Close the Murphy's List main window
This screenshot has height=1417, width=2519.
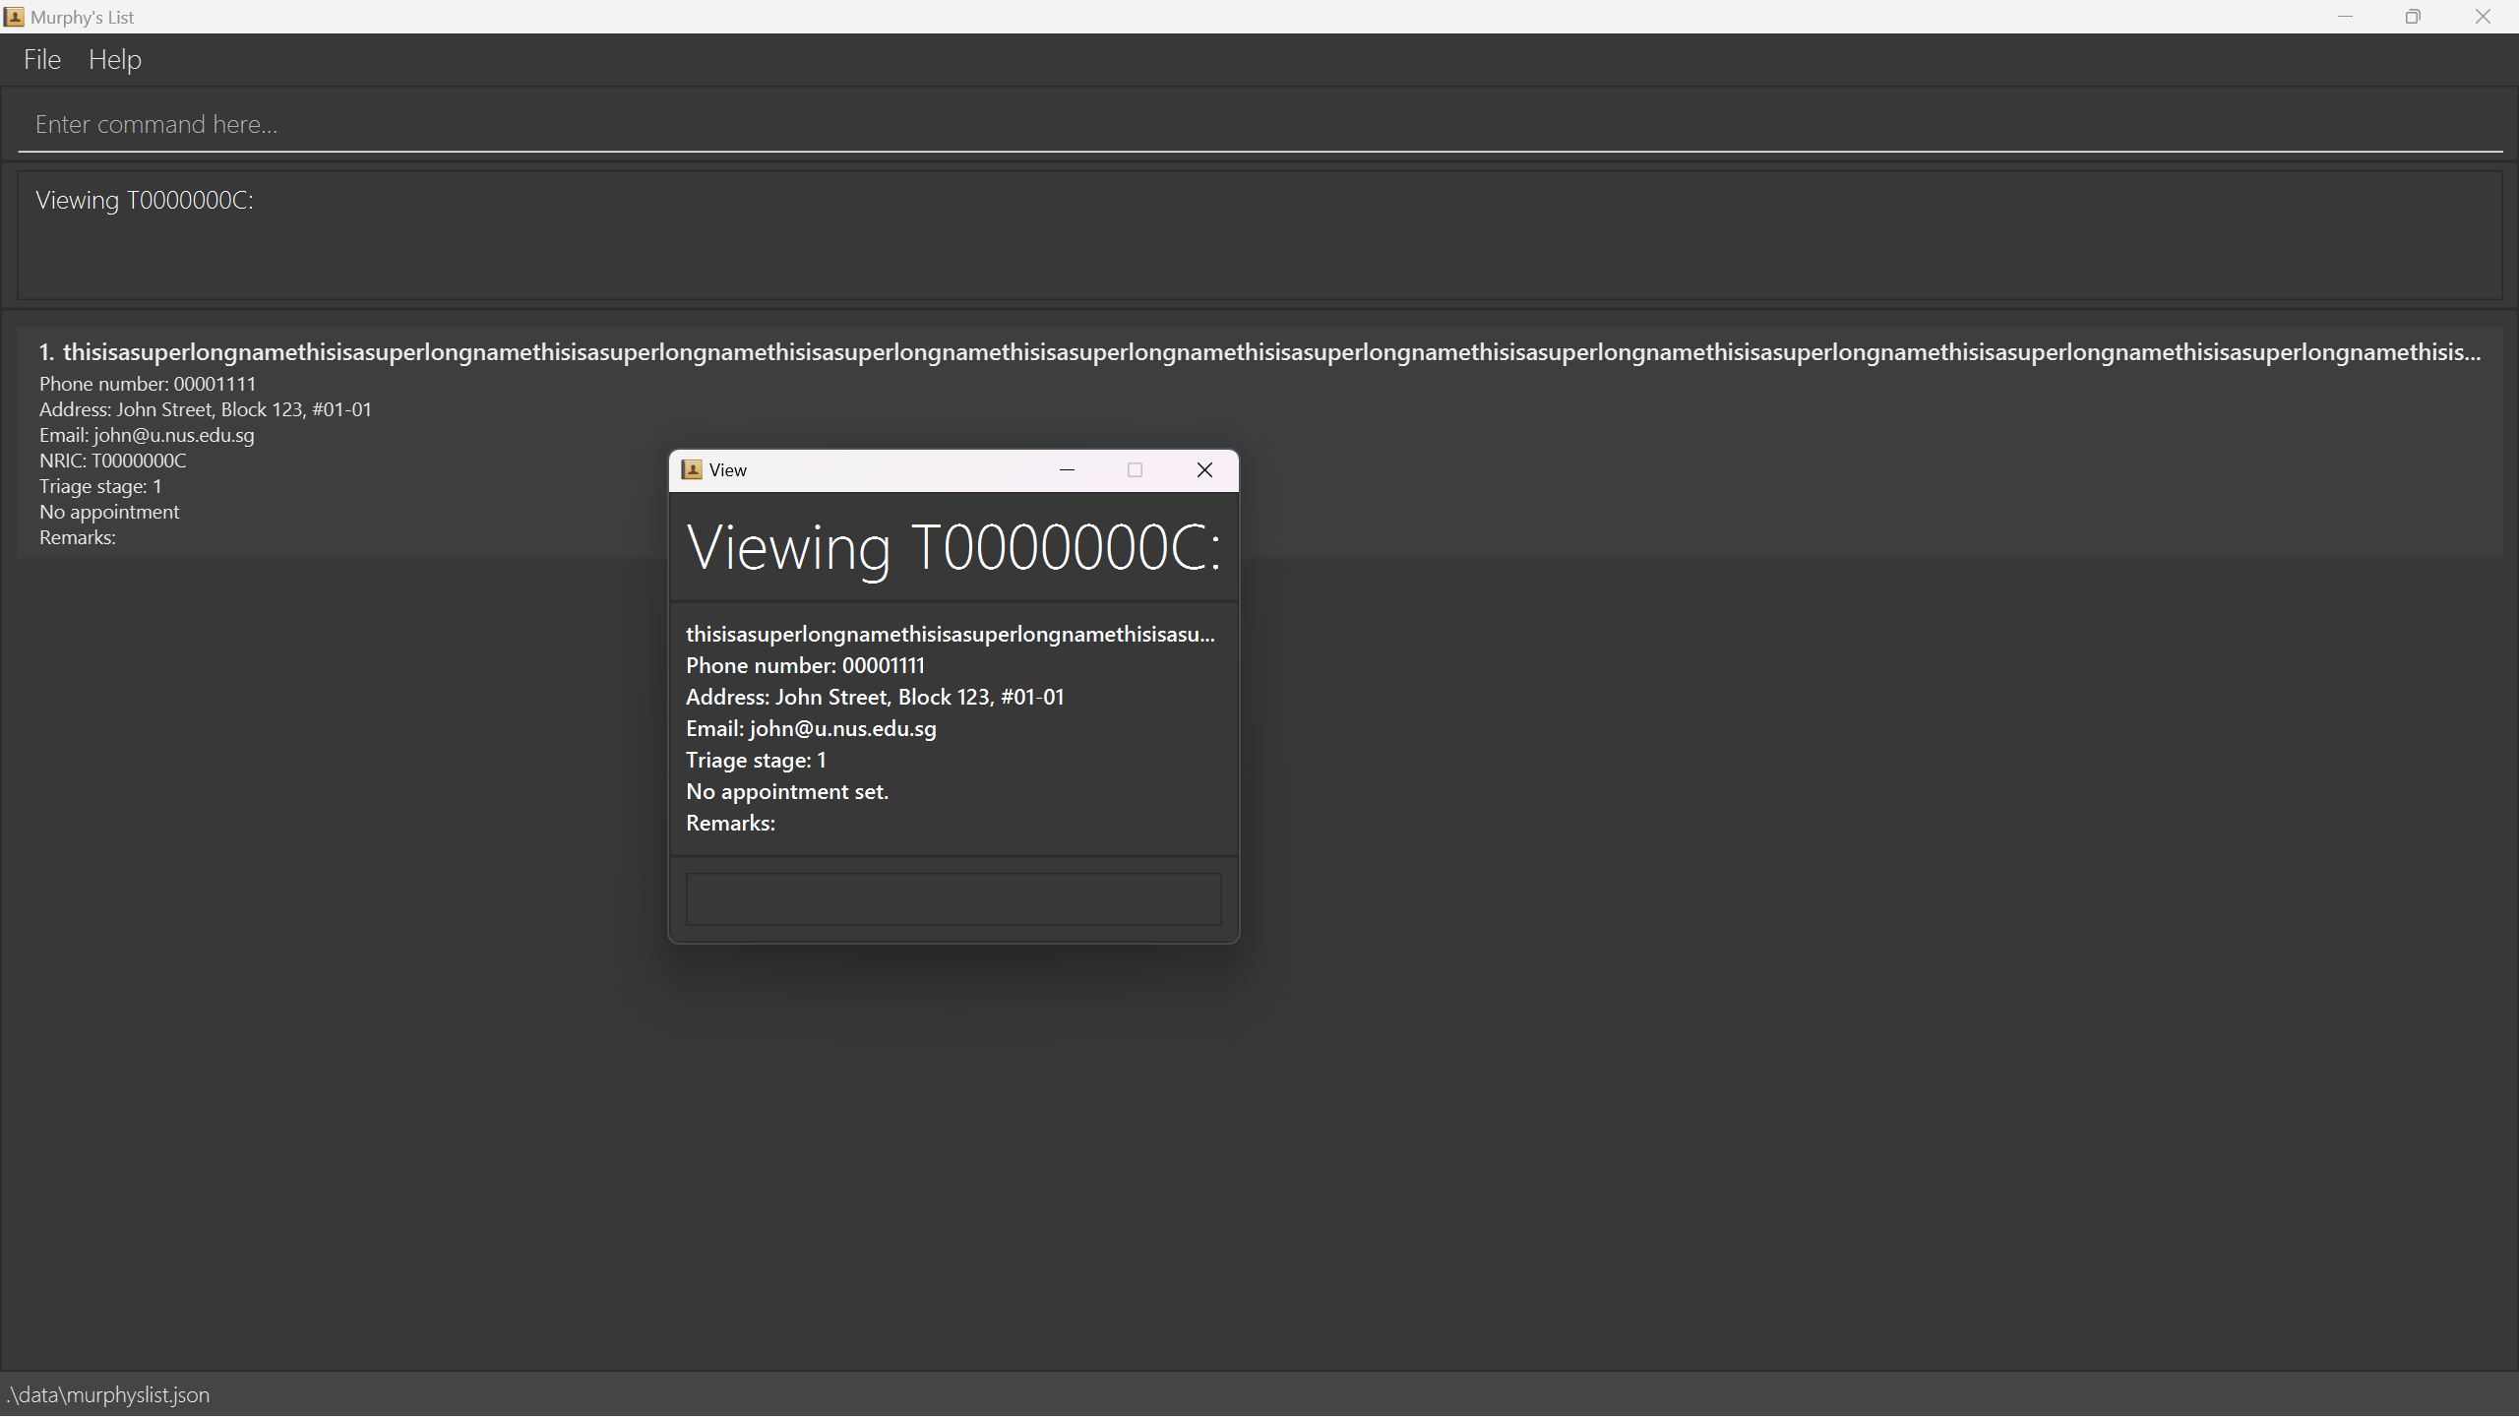2483,17
